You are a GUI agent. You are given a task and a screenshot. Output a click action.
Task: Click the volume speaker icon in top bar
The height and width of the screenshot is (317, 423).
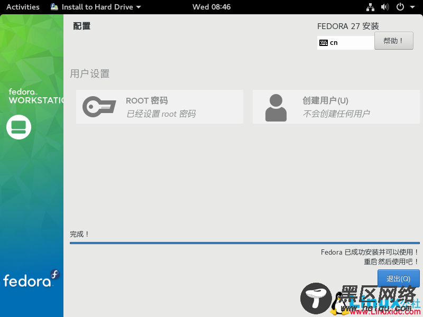(385, 7)
